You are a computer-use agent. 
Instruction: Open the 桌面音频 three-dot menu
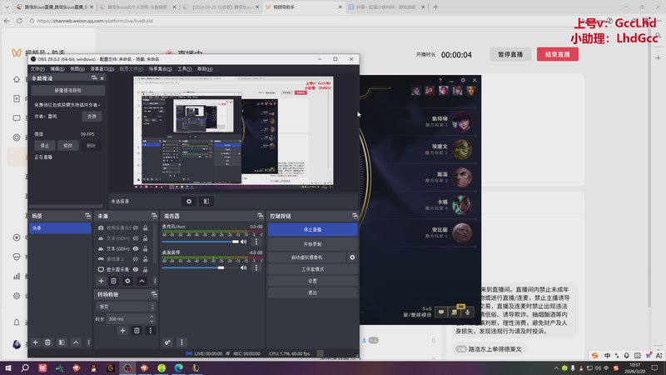[x=256, y=267]
